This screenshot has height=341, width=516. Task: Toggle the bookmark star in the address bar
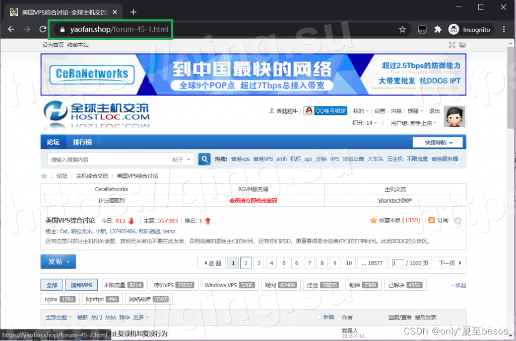click(403, 29)
